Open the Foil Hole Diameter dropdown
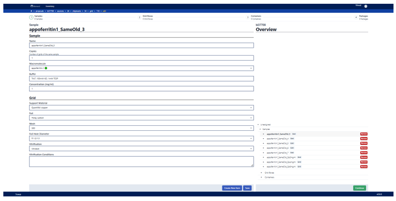 tap(141, 139)
